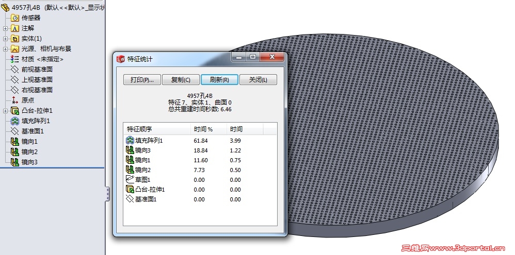Select the 上视基准面 plane icon

15,80
